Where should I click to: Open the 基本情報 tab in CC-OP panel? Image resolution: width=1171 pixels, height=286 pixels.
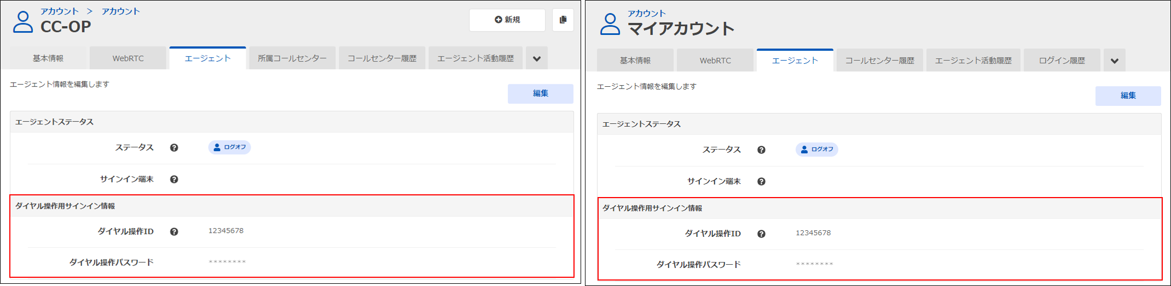[48, 59]
